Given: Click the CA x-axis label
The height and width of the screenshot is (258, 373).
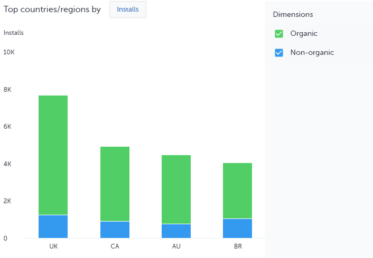Looking at the screenshot, I should pos(115,246).
